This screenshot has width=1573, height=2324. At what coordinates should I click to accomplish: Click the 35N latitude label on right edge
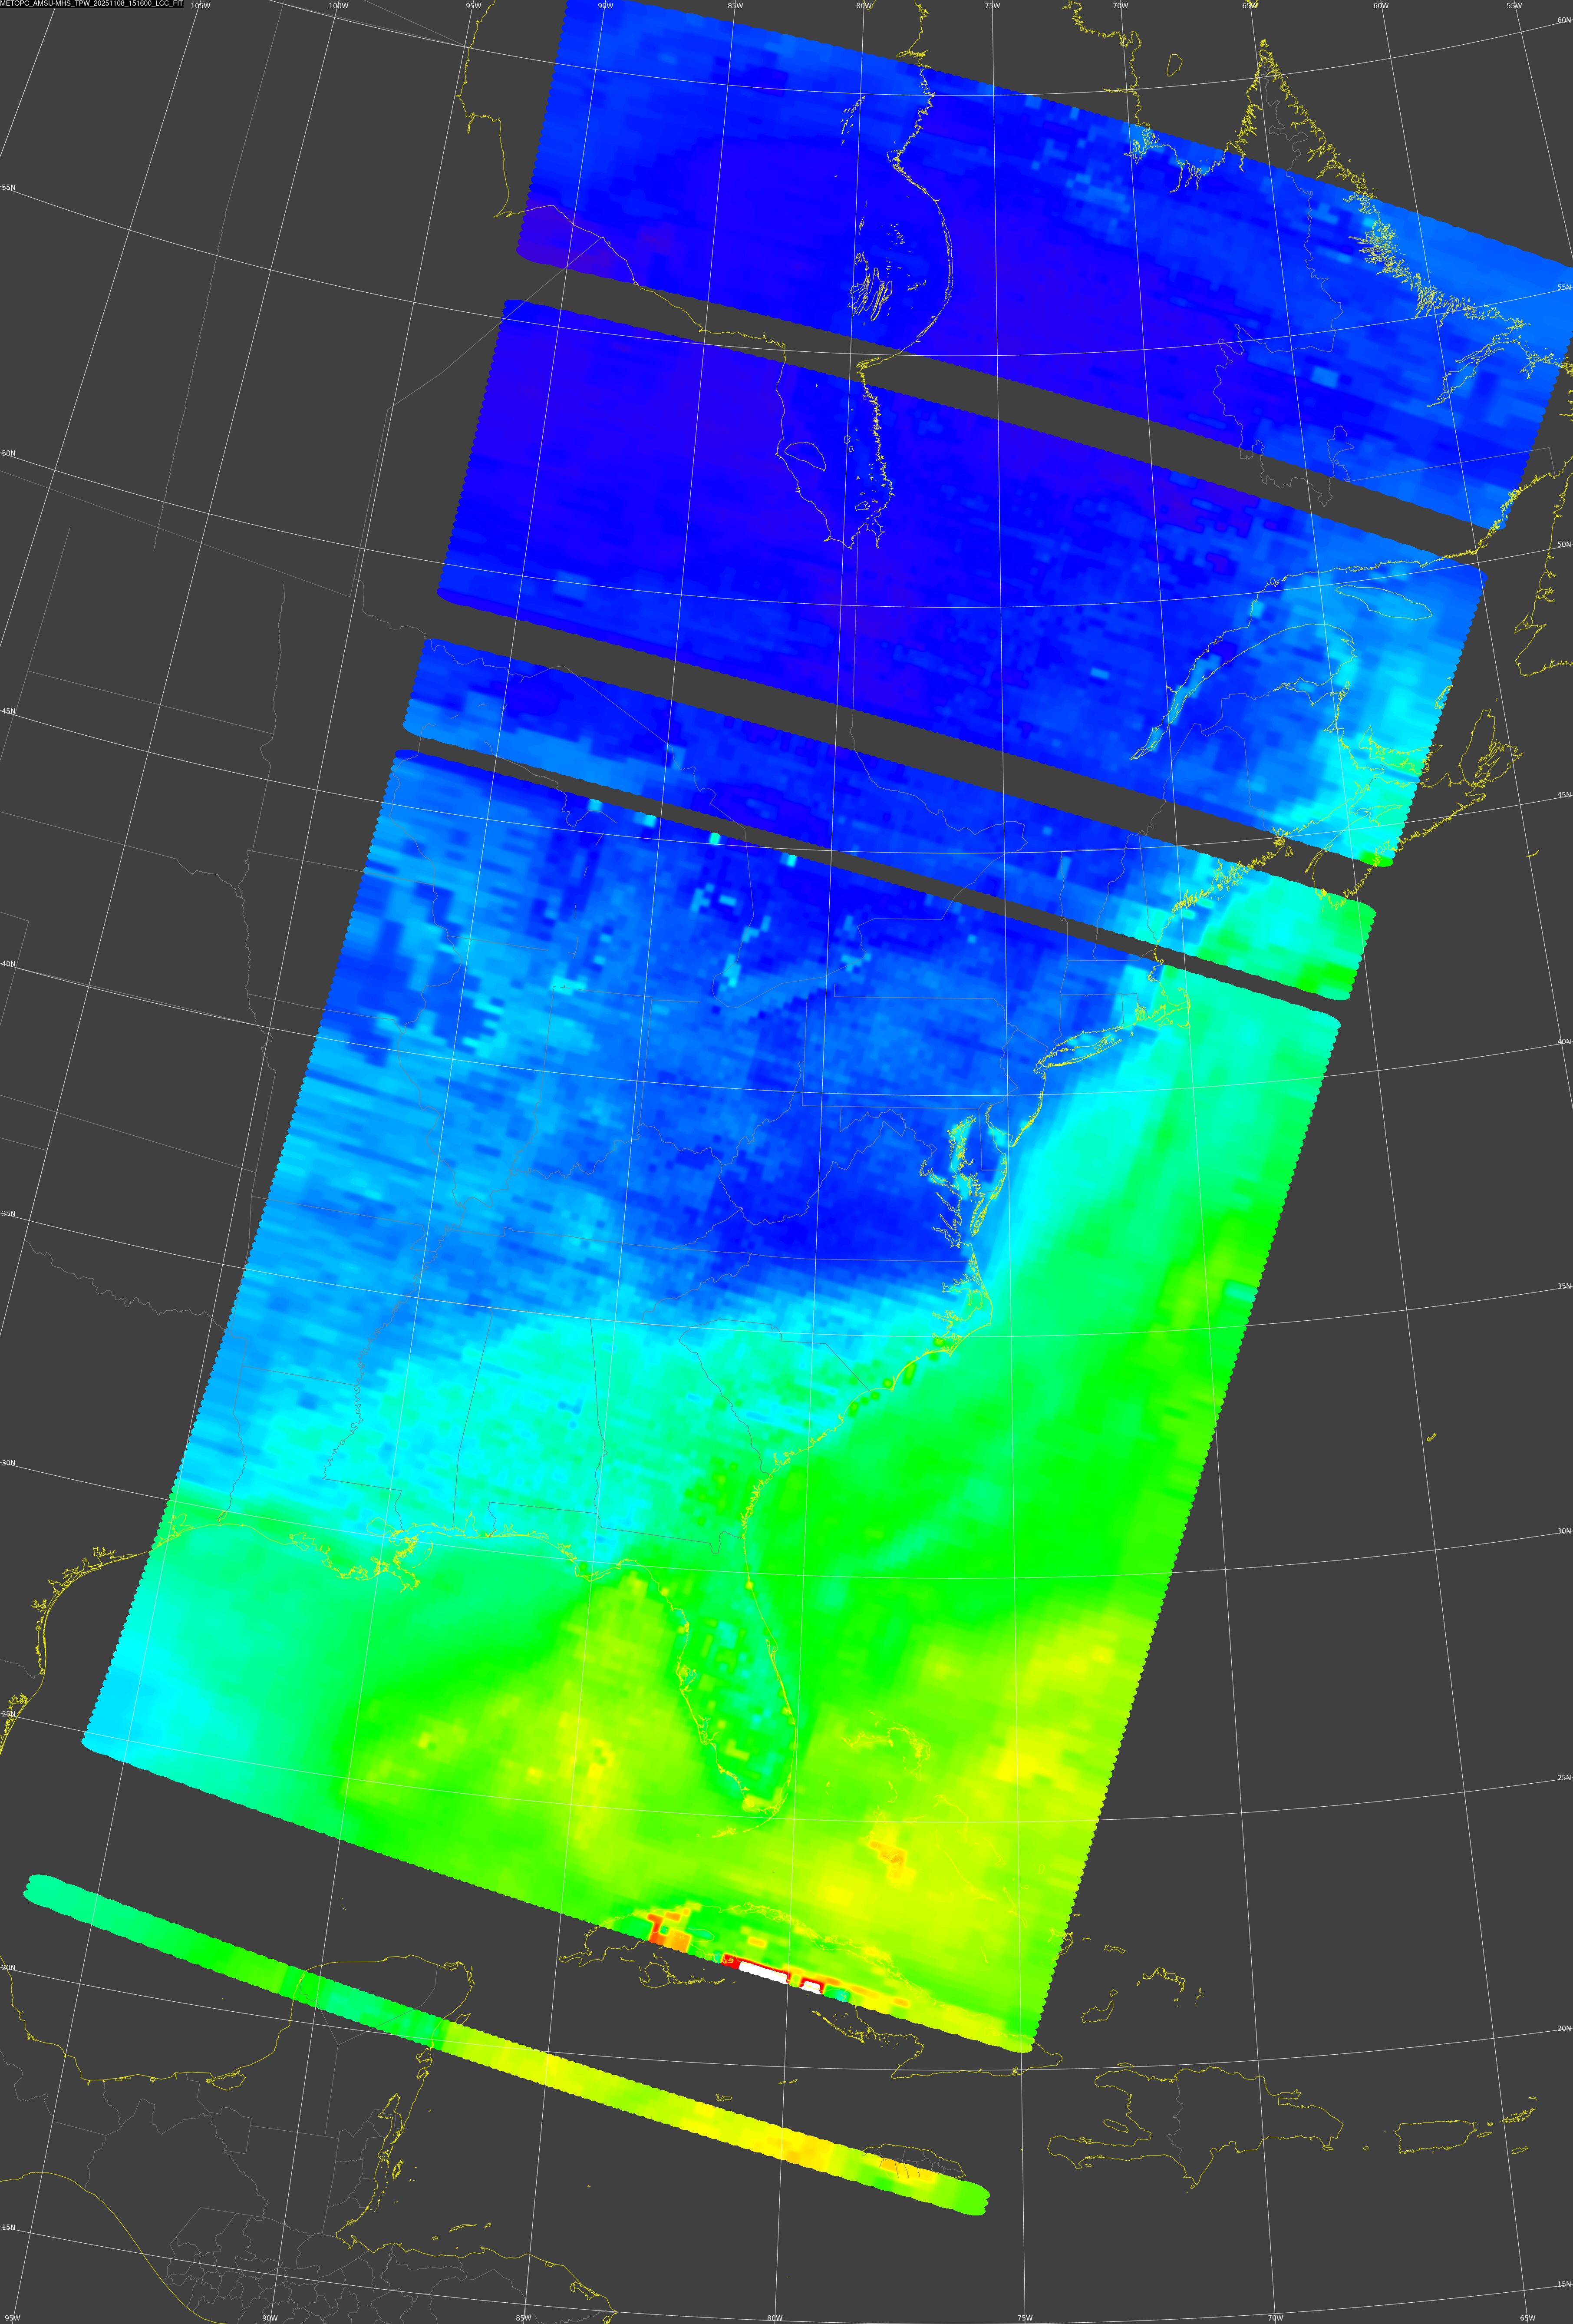[1563, 1287]
